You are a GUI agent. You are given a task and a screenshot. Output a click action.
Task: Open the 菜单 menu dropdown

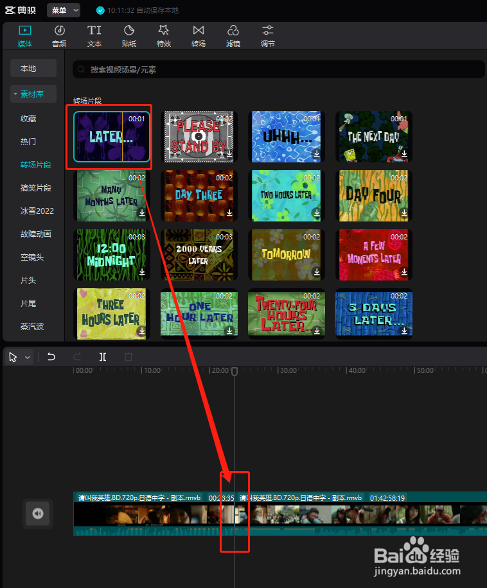click(x=64, y=10)
